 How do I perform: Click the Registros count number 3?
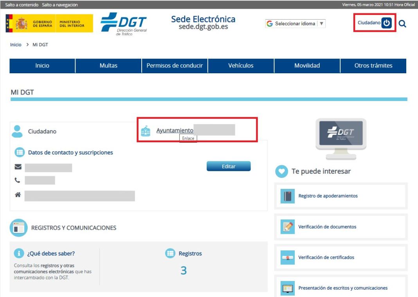point(183,270)
